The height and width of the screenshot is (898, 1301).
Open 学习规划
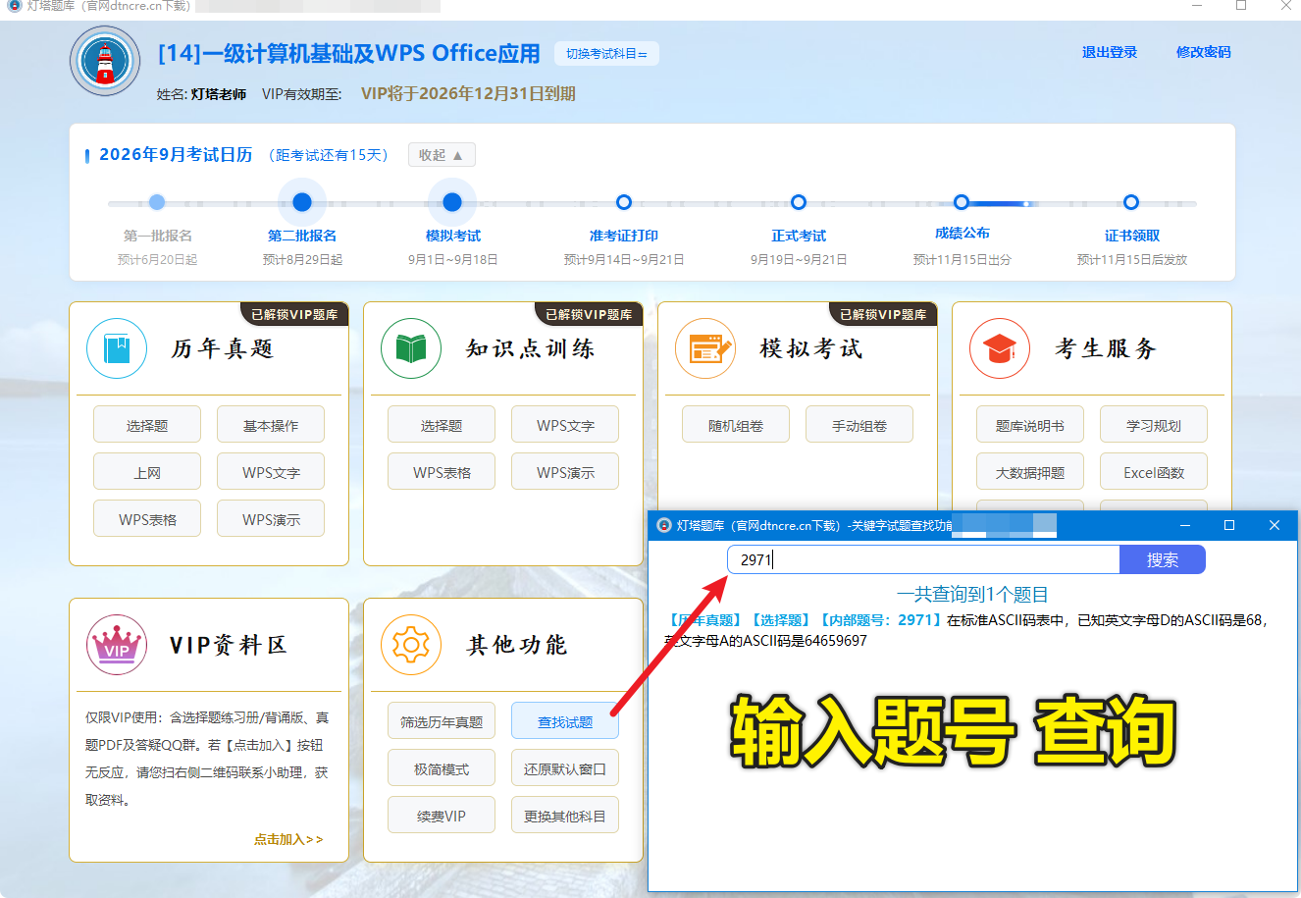[x=1154, y=425]
